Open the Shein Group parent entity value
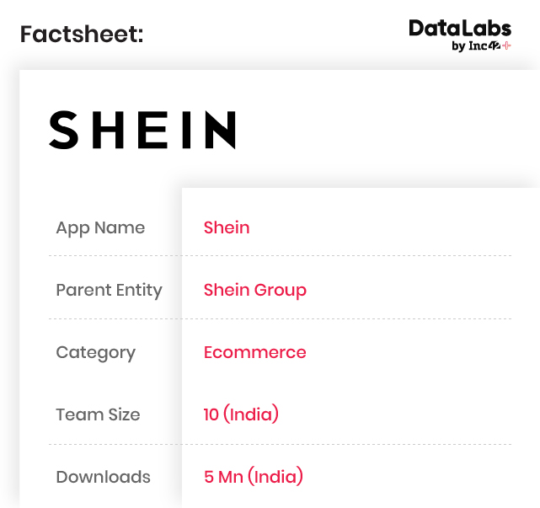This screenshot has width=540, height=508. coord(254,290)
